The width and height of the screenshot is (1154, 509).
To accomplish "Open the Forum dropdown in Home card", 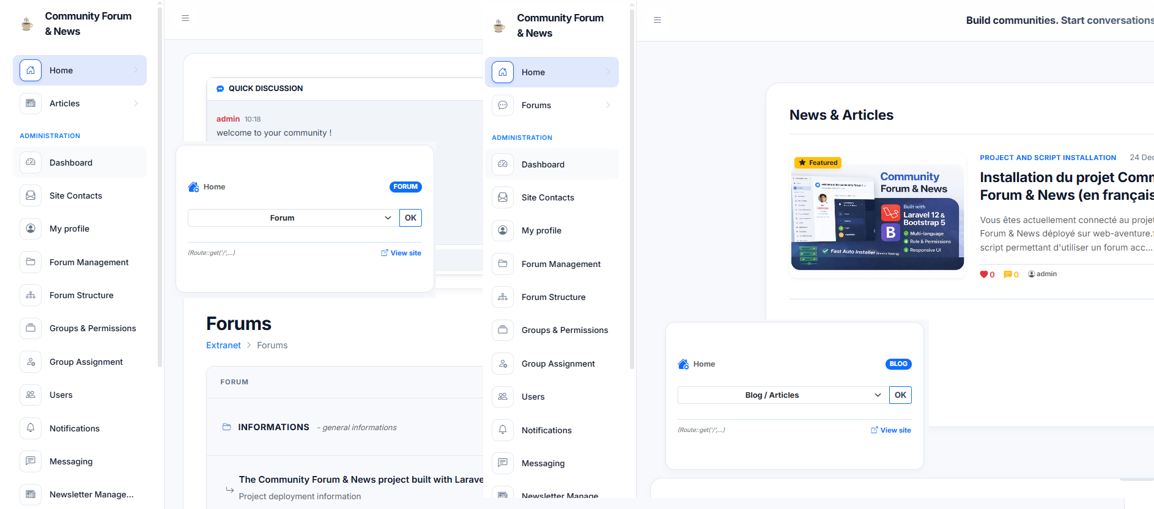I will (x=293, y=218).
